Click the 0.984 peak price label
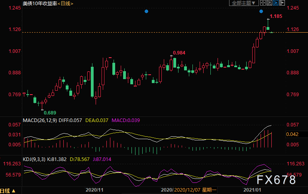This screenshot has width=308, height=194. pos(179,53)
